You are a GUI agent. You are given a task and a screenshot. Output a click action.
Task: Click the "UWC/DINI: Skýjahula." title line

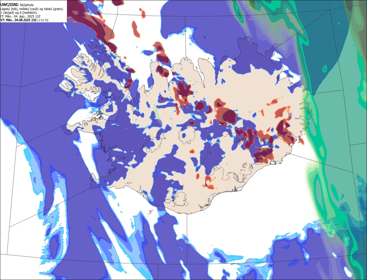(x=17, y=5)
